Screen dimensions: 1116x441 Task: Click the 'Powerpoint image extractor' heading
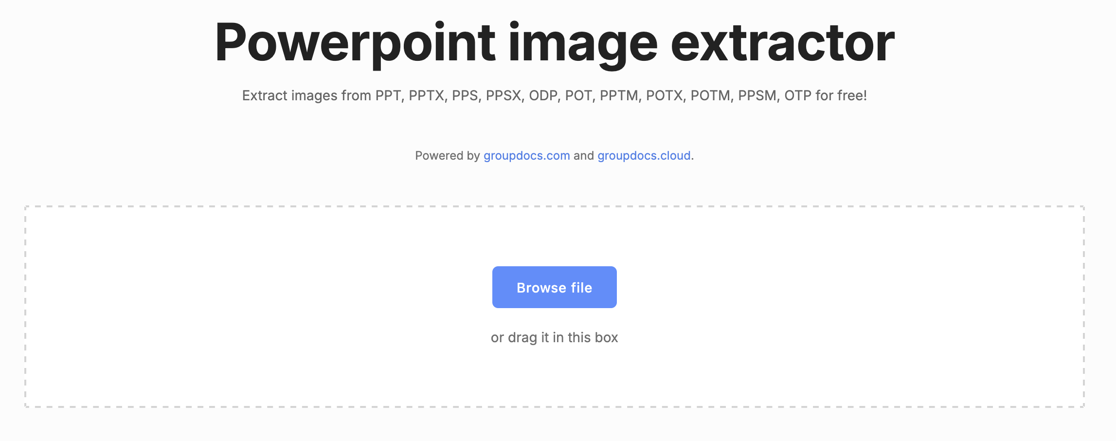554,43
